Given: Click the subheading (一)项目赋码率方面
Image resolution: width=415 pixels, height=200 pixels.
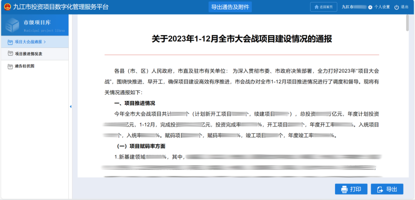Looking at the screenshot, I should [x=141, y=146].
